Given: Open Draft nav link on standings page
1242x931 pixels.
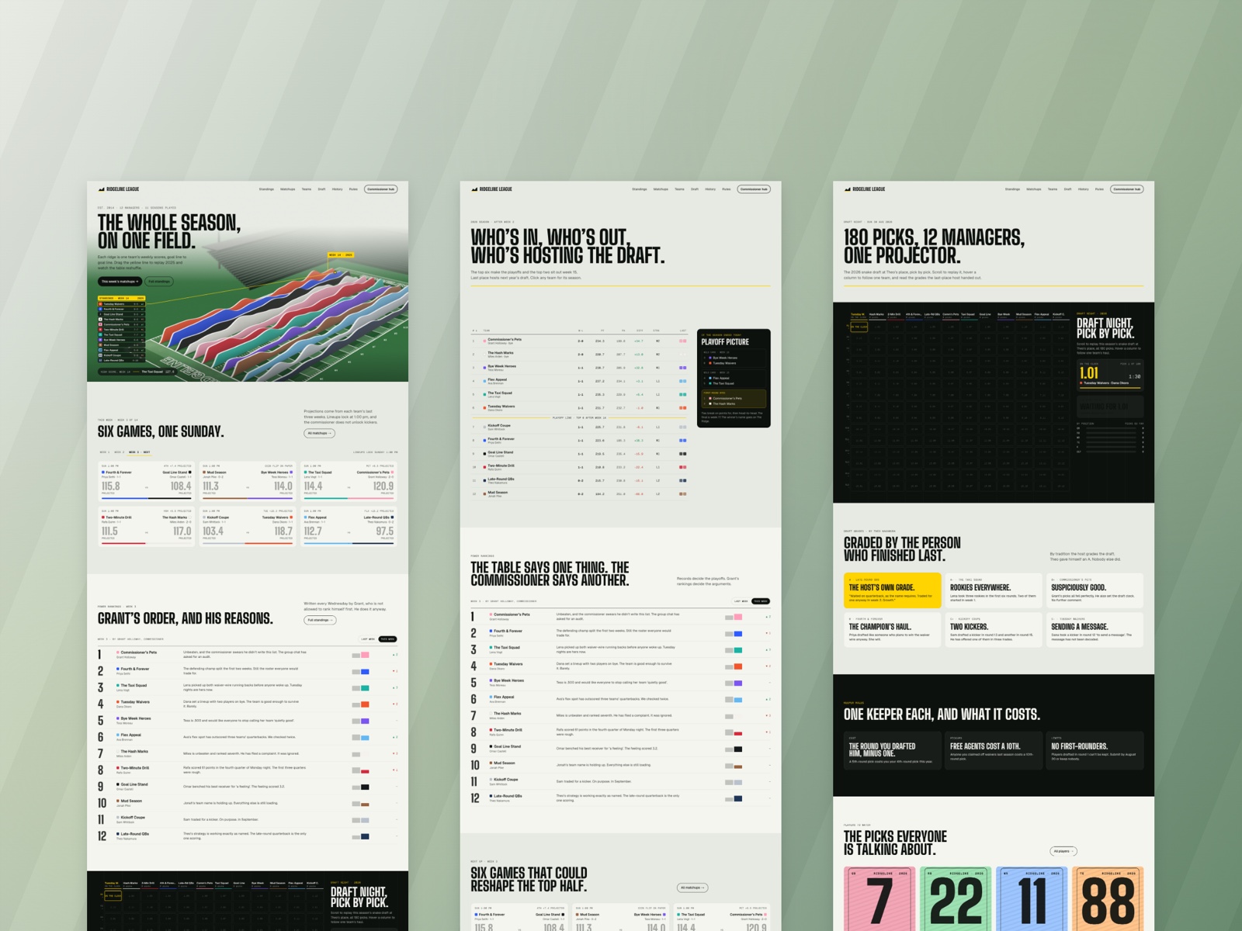Looking at the screenshot, I should pyautogui.click(x=695, y=189).
